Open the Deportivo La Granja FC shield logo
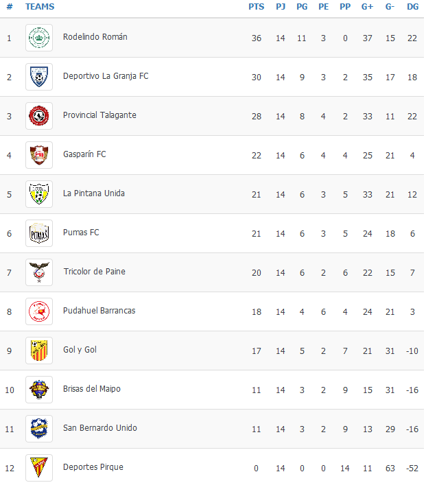Screen dimensions: 426x485 pyautogui.click(x=39, y=77)
